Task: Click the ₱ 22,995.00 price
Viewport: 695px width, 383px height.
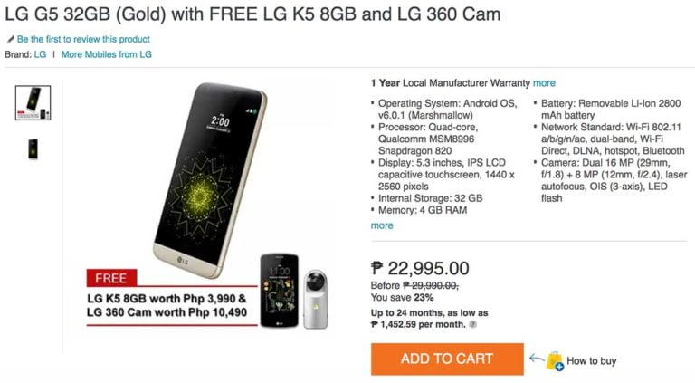Action: click(420, 269)
